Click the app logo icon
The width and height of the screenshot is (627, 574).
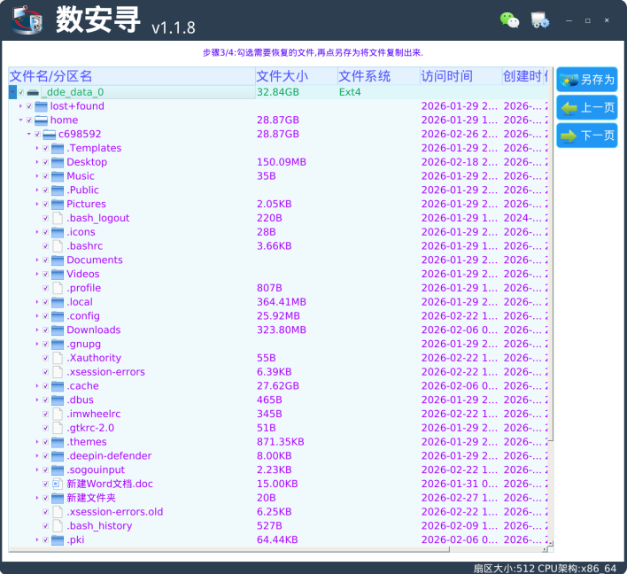point(27,19)
